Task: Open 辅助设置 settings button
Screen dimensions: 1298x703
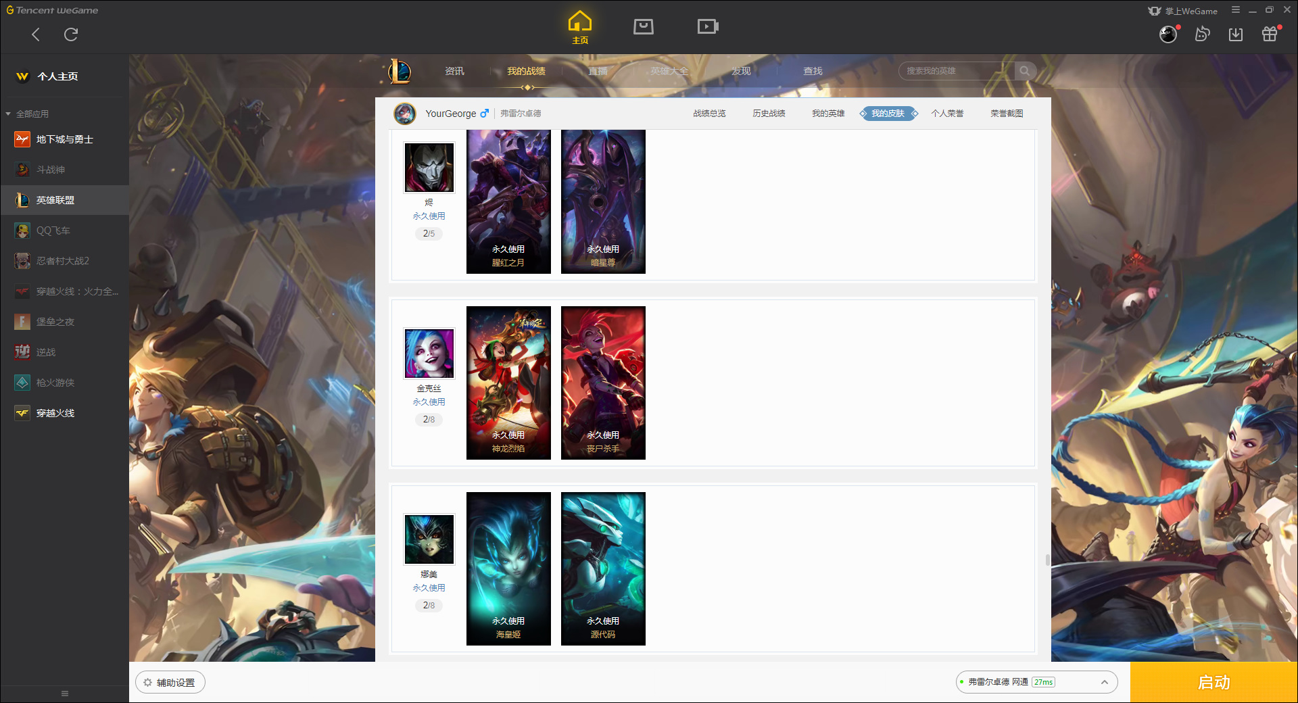Action: tap(170, 683)
